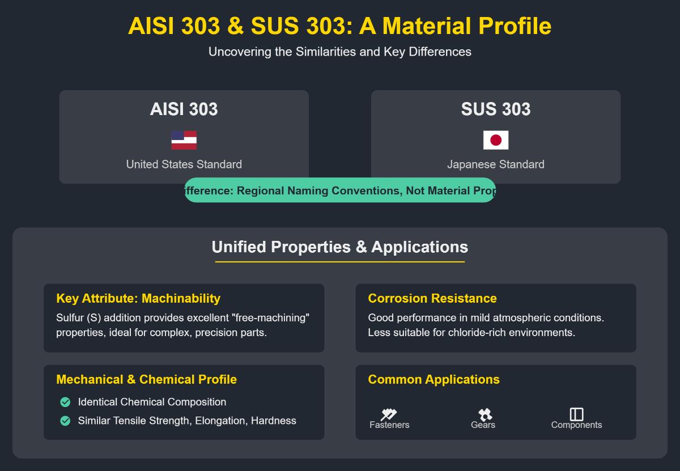Click the green checkmark beside Identical Chemical Composition

click(64, 401)
